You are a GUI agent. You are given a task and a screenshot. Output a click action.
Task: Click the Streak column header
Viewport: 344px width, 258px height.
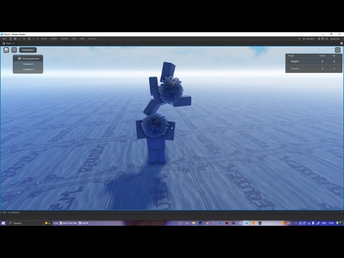322,56
